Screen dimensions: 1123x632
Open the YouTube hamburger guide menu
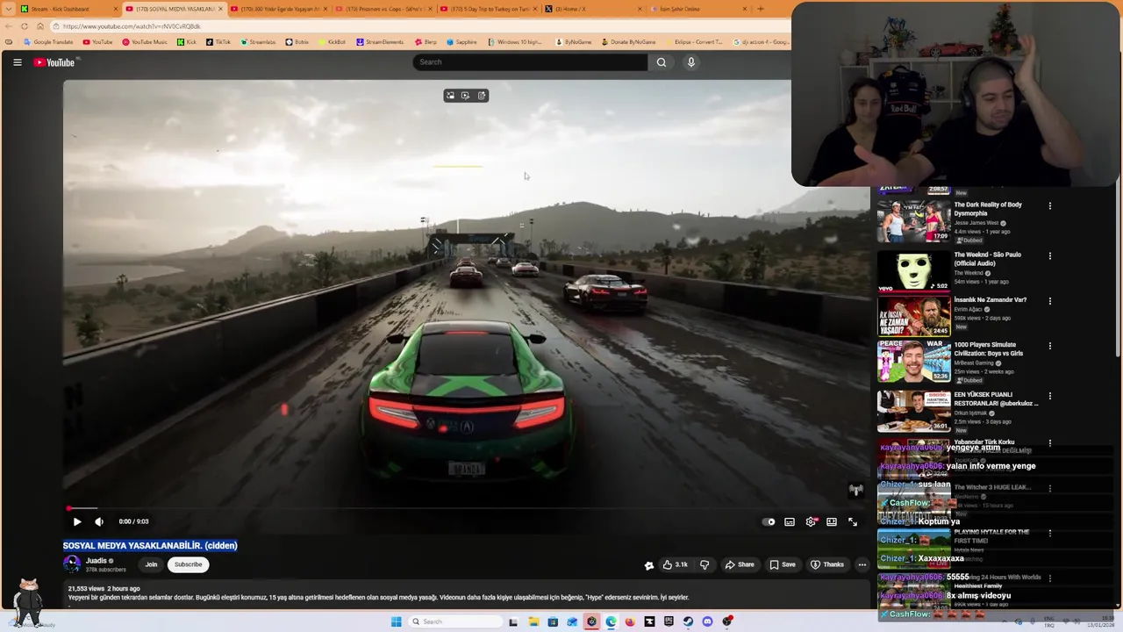(17, 62)
